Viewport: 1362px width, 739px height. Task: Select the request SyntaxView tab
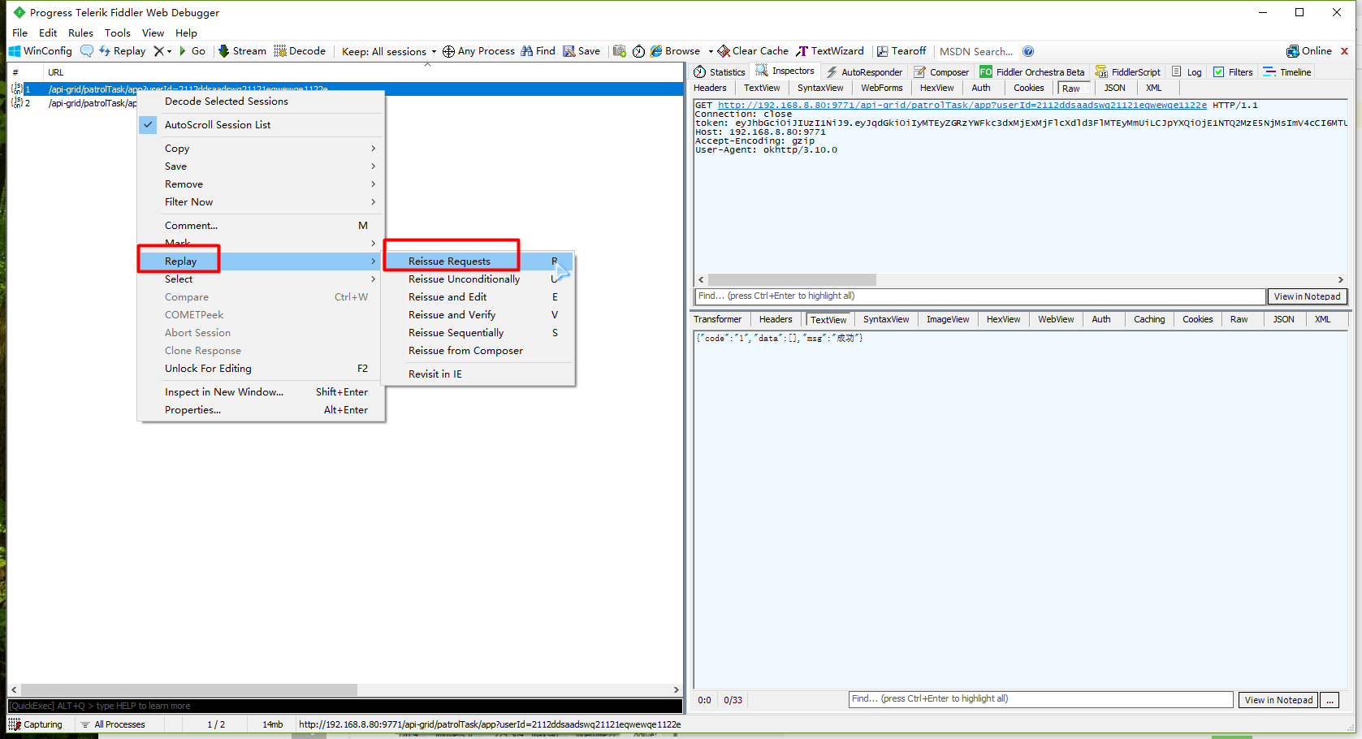(x=820, y=88)
